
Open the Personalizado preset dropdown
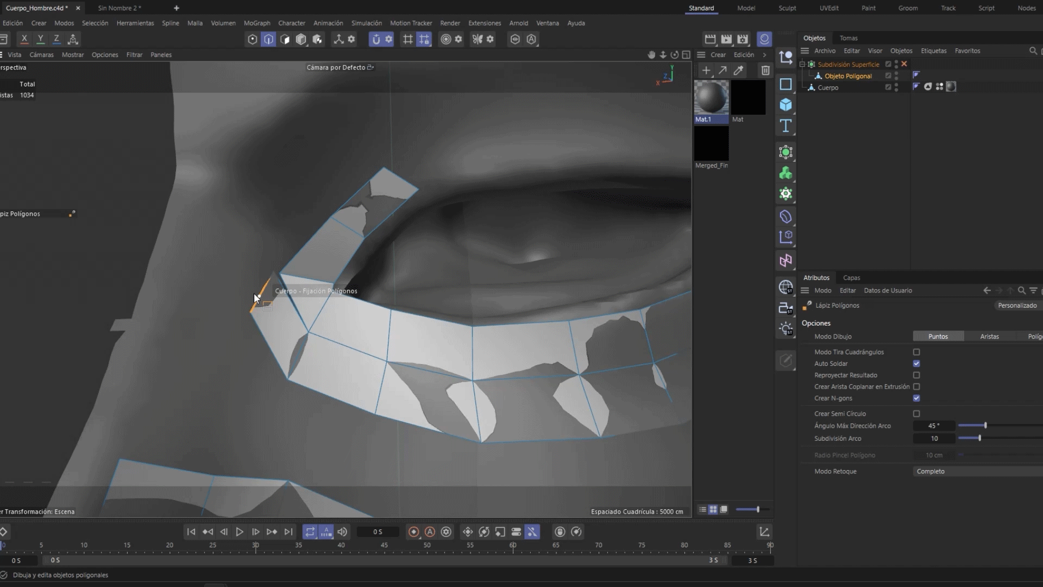[1017, 305]
